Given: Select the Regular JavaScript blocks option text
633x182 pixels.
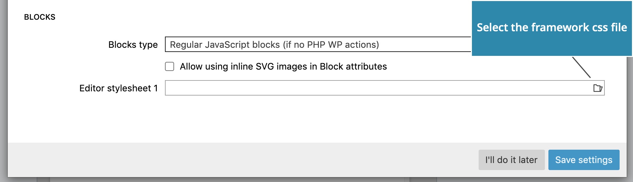Looking at the screenshot, I should tap(275, 45).
